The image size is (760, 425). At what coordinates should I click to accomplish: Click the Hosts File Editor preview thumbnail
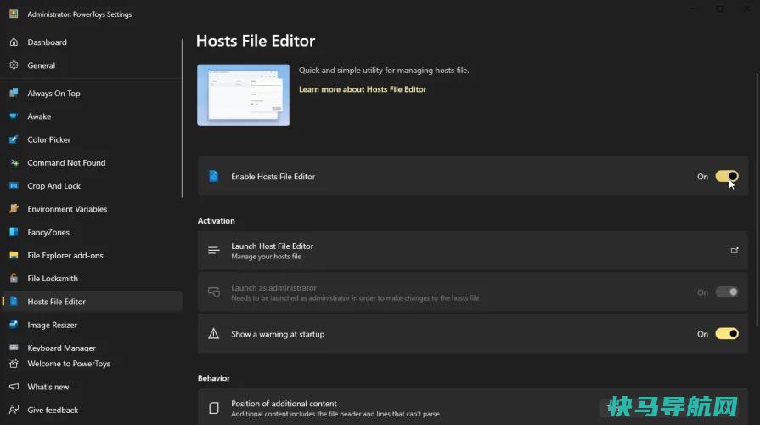pos(244,95)
